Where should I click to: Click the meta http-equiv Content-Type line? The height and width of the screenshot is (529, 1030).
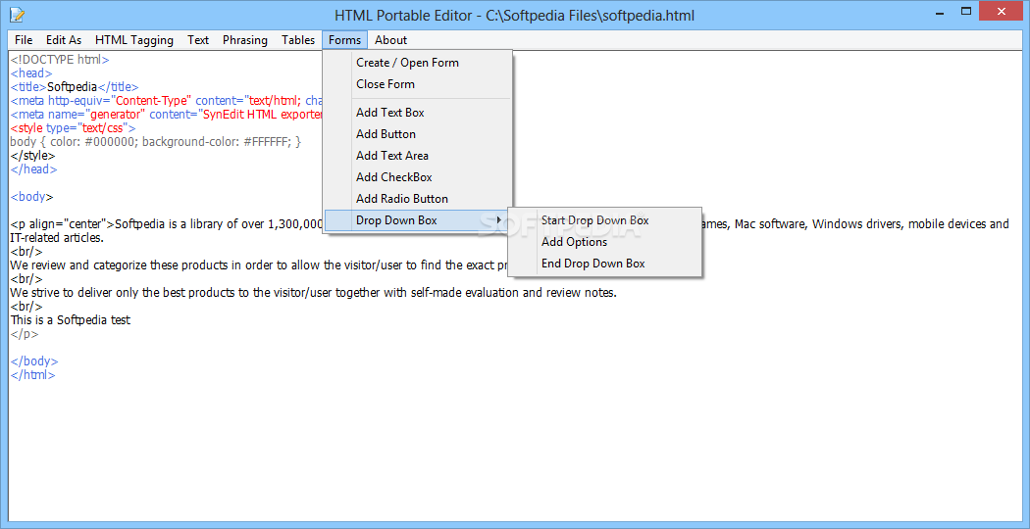click(166, 101)
